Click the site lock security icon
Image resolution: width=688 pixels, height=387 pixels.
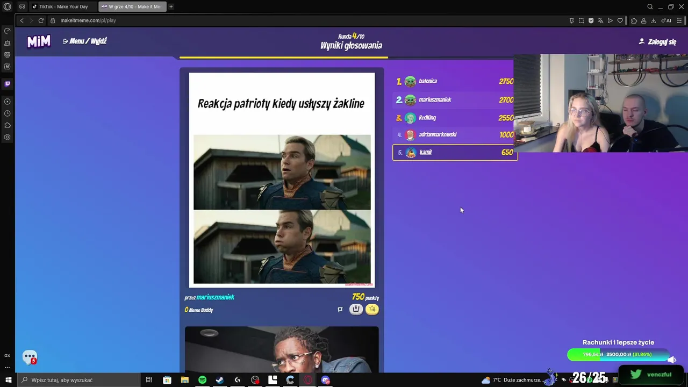coord(53,20)
